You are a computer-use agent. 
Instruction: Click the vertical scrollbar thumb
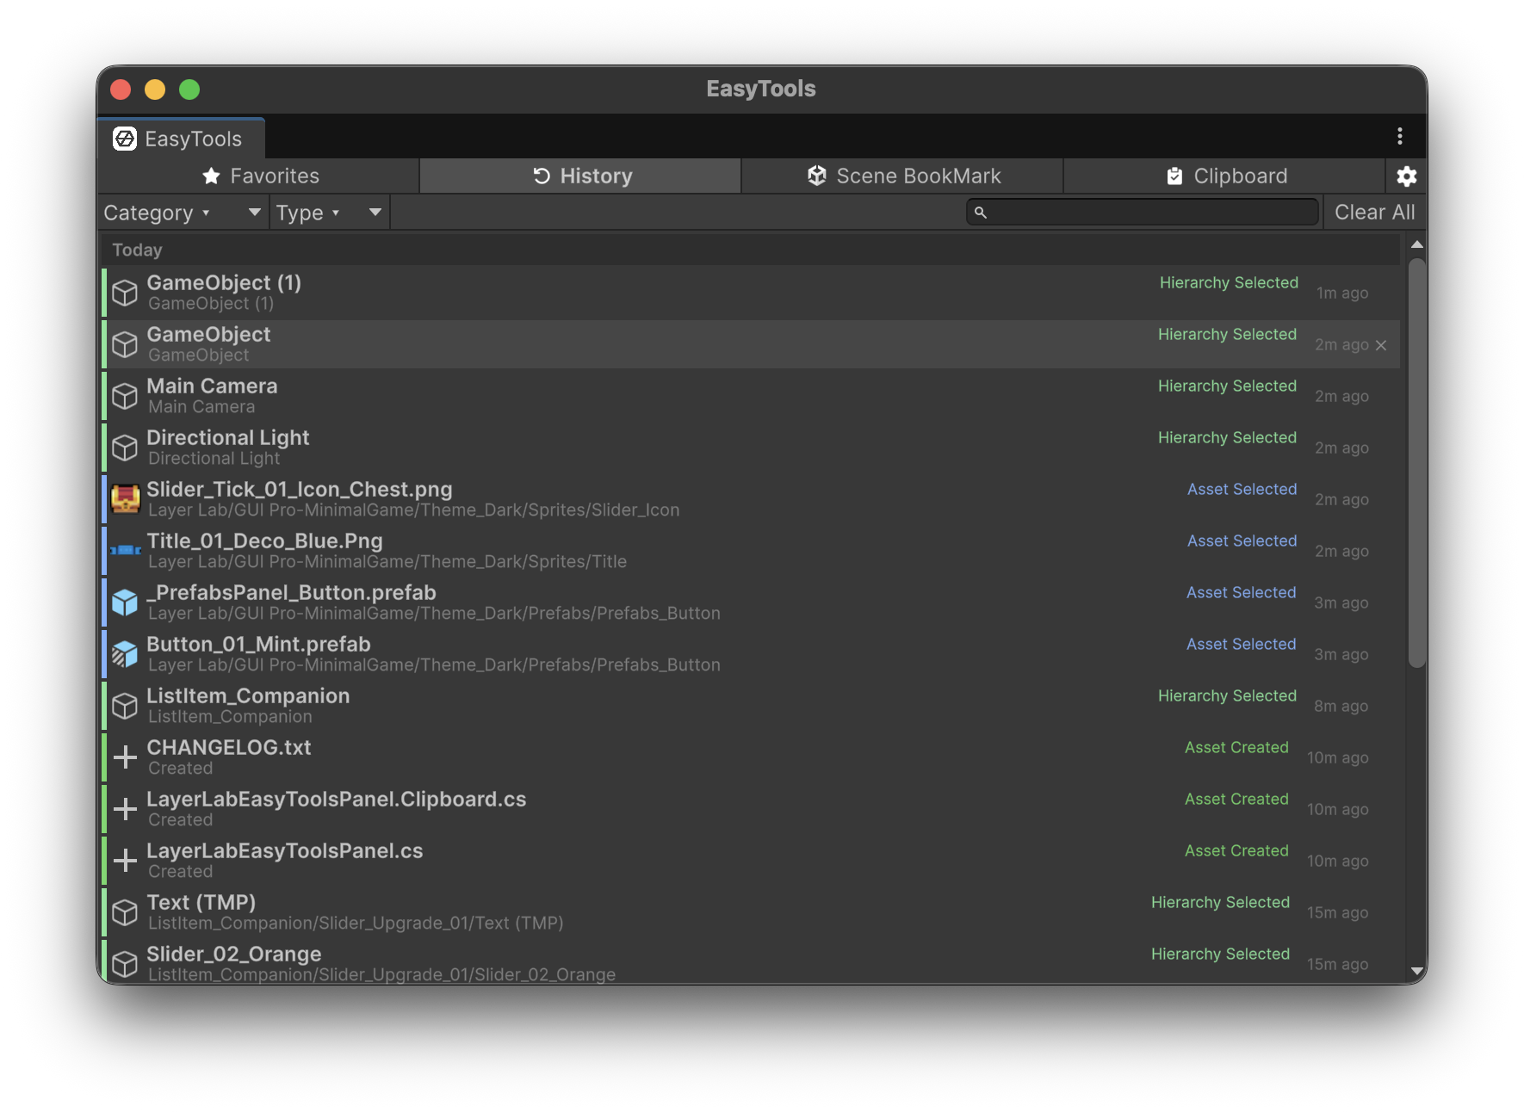1416,463
